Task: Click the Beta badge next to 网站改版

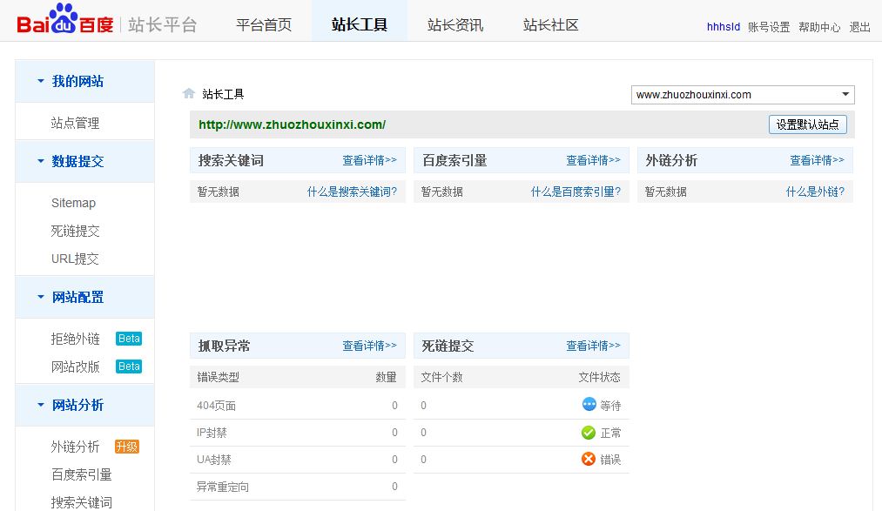Action: pyautogui.click(x=129, y=366)
